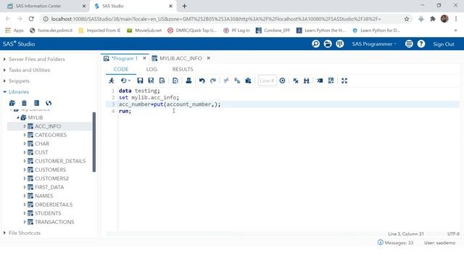Select the CUSTOMER_DETAILS table
Image resolution: width=464 pixels, height=261 pixels.
pyautogui.click(x=60, y=161)
